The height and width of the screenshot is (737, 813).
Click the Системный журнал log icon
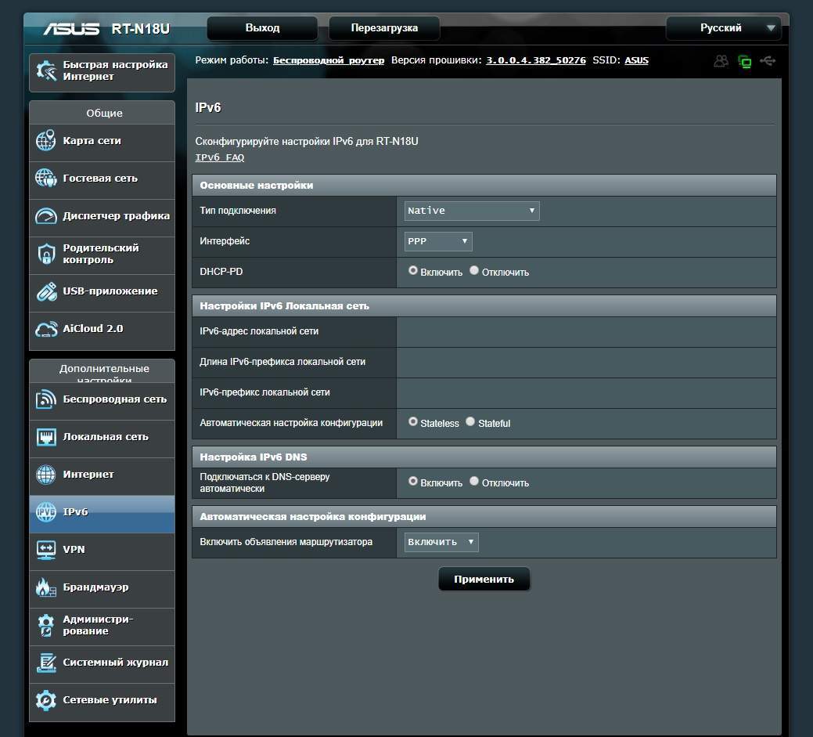(45, 663)
